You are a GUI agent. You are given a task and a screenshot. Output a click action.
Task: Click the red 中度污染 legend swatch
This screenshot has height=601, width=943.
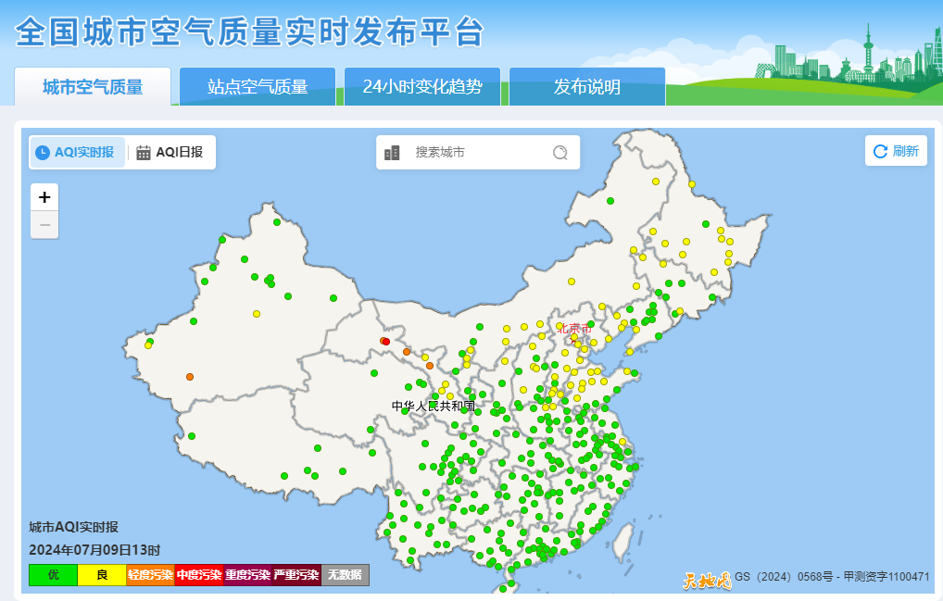(x=199, y=575)
